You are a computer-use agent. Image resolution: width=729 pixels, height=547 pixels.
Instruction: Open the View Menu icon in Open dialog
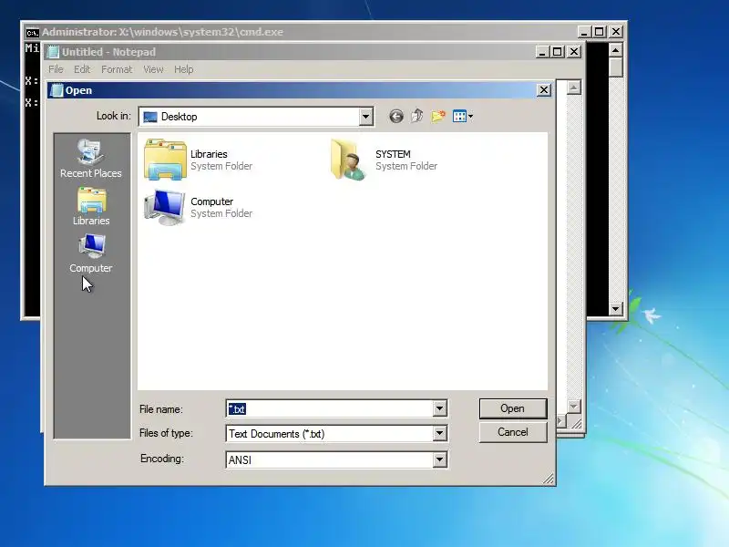point(463,117)
